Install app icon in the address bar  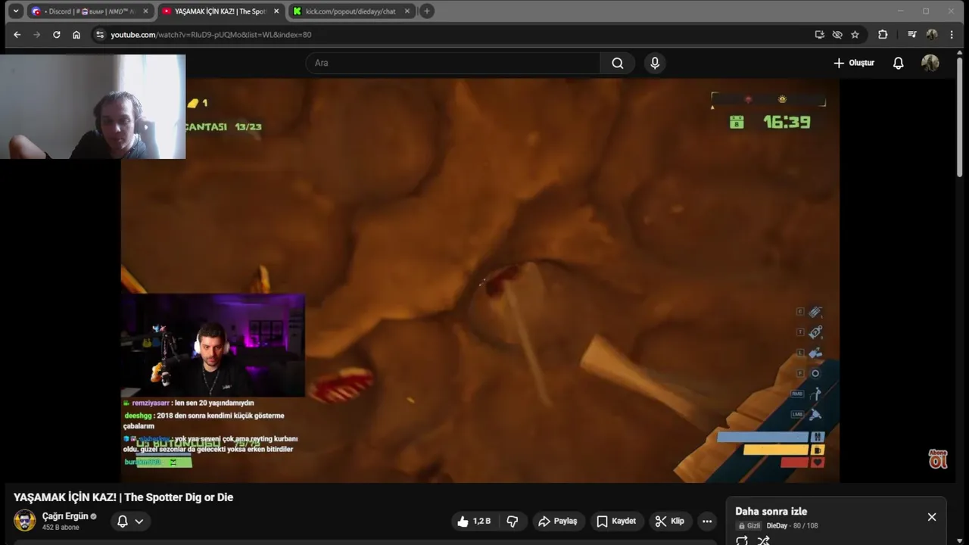pyautogui.click(x=819, y=35)
